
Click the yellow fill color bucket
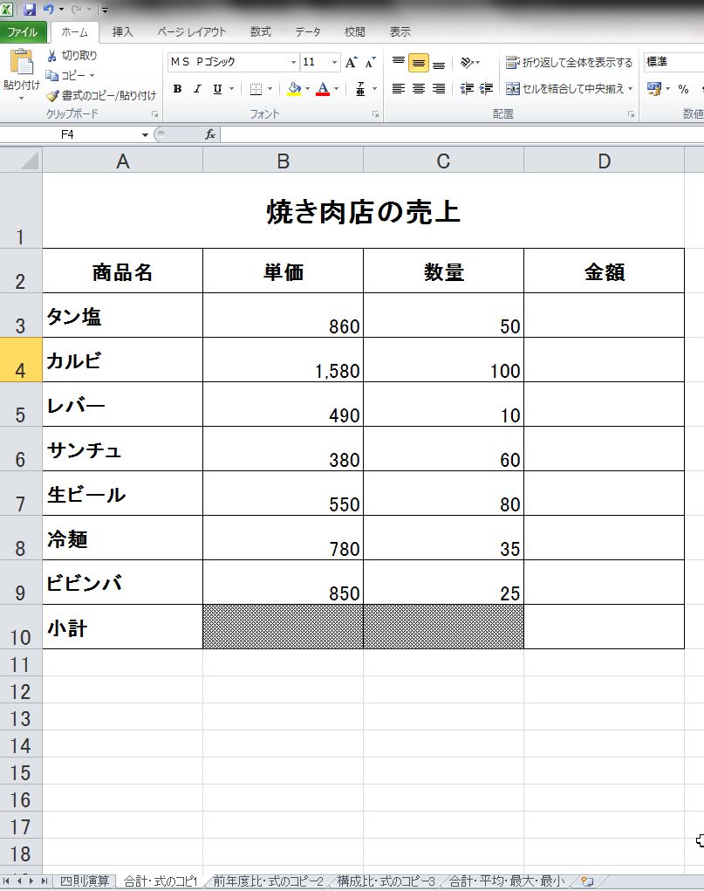pyautogui.click(x=294, y=89)
